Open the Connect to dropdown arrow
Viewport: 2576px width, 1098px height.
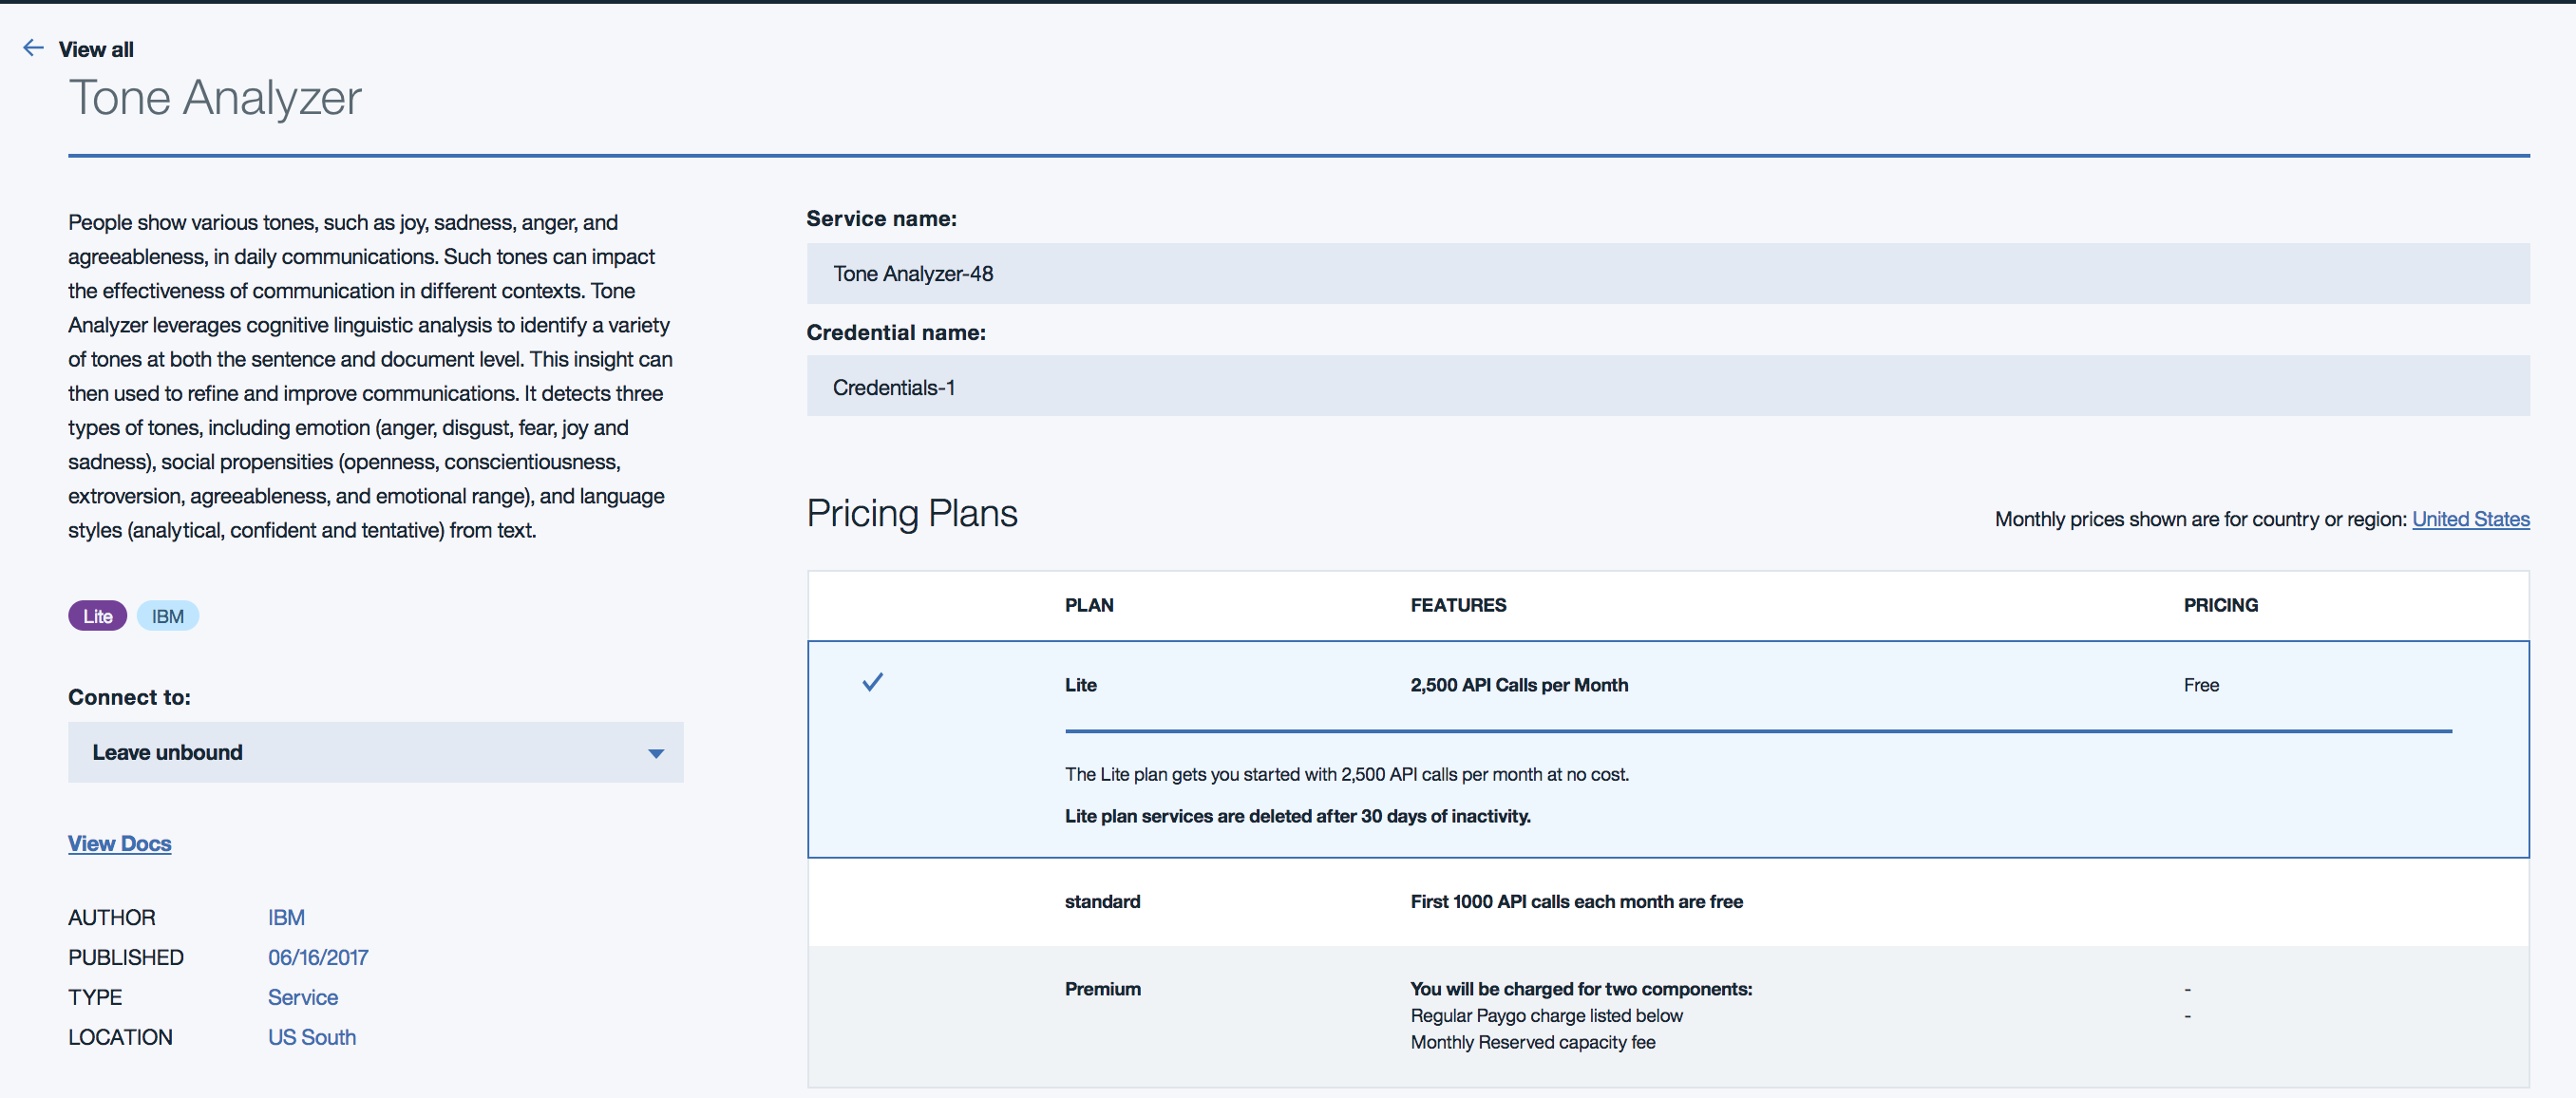click(x=656, y=753)
